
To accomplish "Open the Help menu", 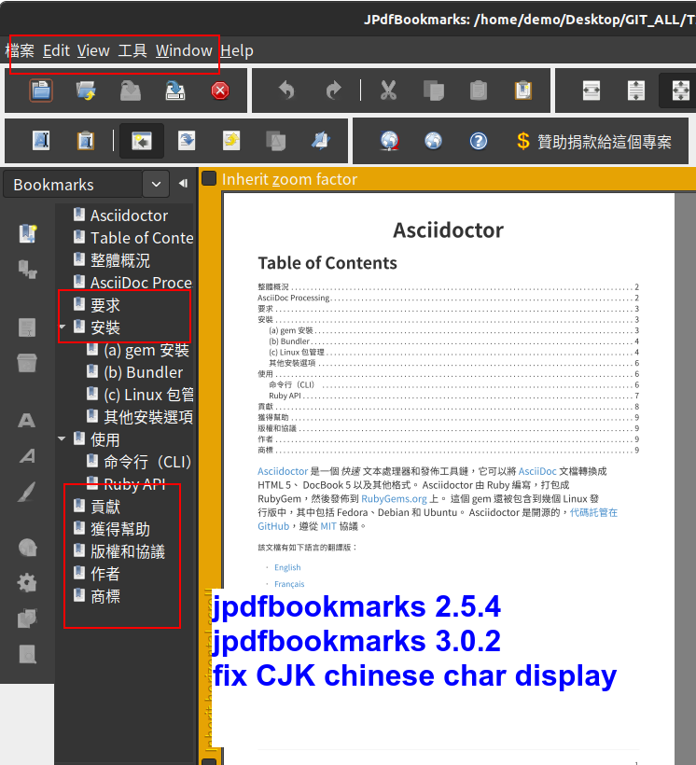I will tap(237, 50).
